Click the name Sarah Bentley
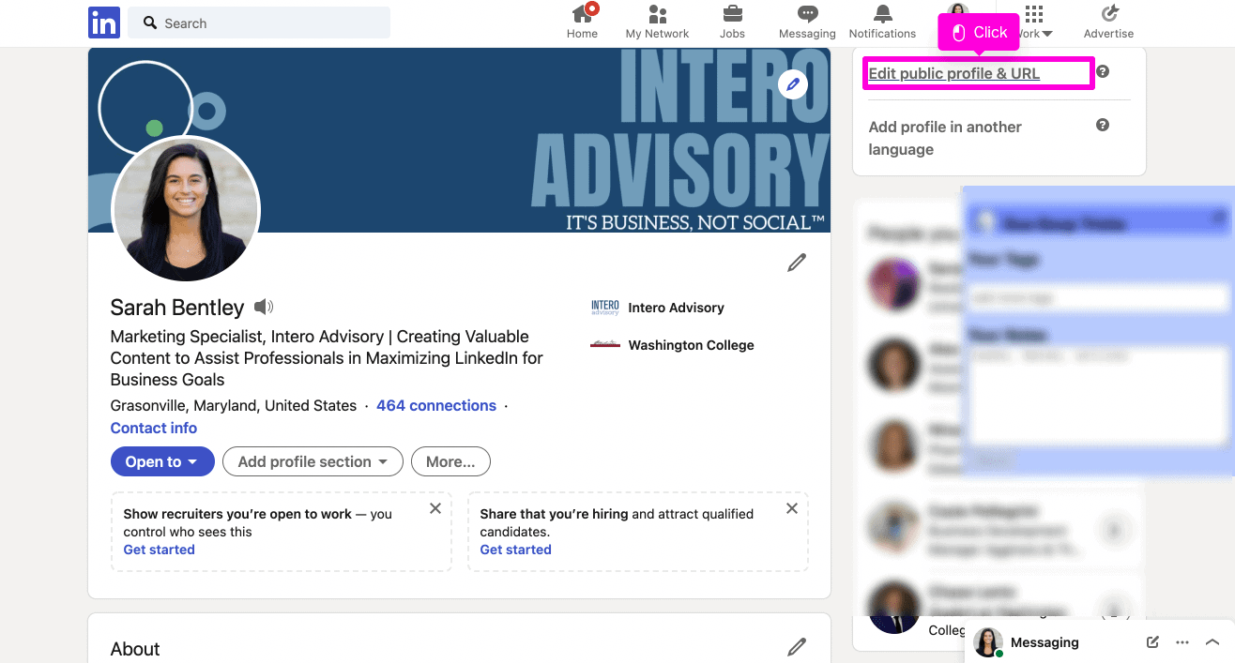1235x663 pixels. coord(177,307)
